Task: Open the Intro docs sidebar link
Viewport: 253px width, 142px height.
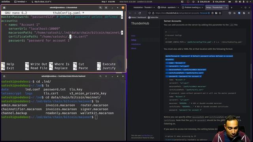Action: click(x=133, y=36)
